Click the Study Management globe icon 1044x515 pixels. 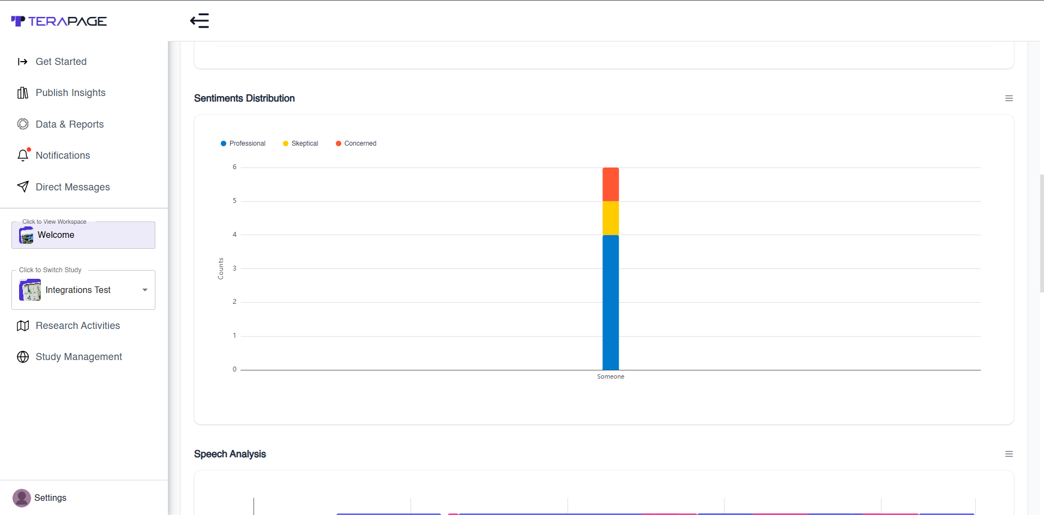coord(22,357)
